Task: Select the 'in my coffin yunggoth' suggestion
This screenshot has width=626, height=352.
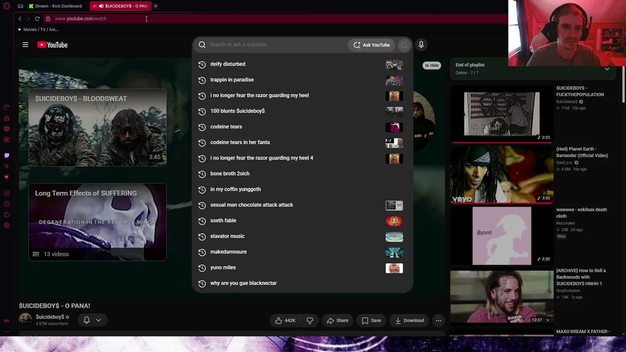Action: pos(302,189)
